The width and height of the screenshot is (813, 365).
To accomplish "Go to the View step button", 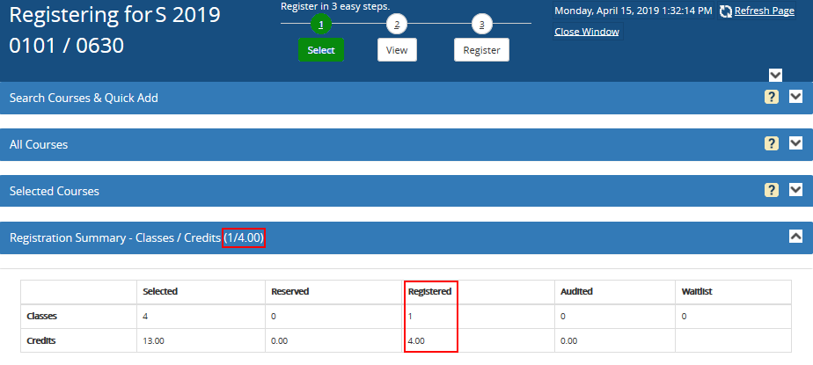I will [x=397, y=50].
